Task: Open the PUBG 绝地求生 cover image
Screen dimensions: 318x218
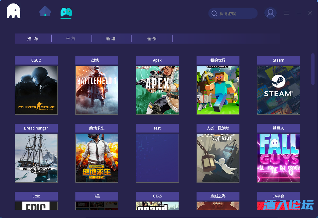Action: pyautogui.click(x=97, y=158)
